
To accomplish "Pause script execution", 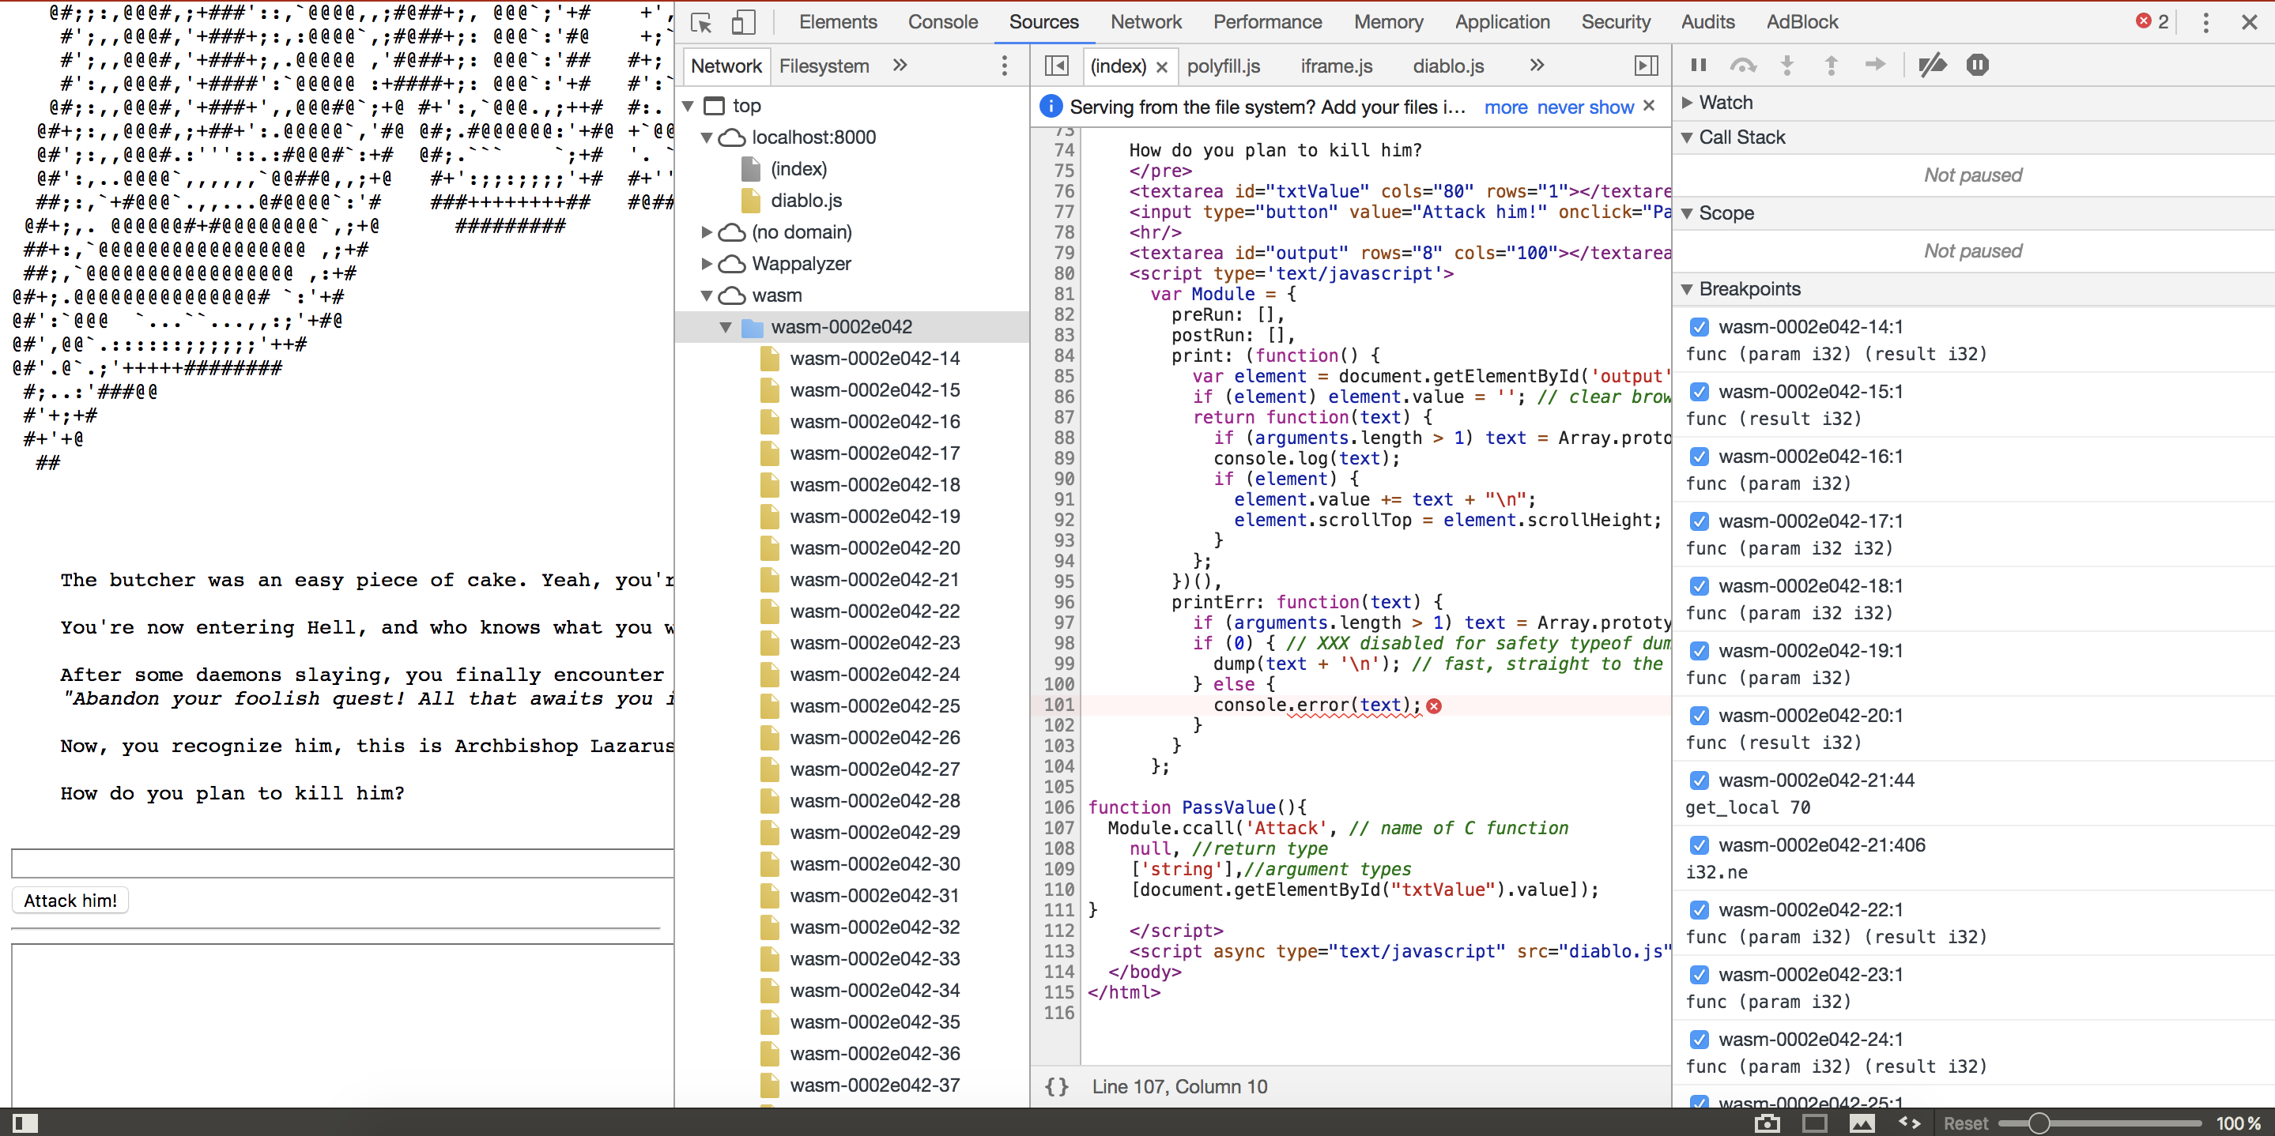I will coord(1697,65).
